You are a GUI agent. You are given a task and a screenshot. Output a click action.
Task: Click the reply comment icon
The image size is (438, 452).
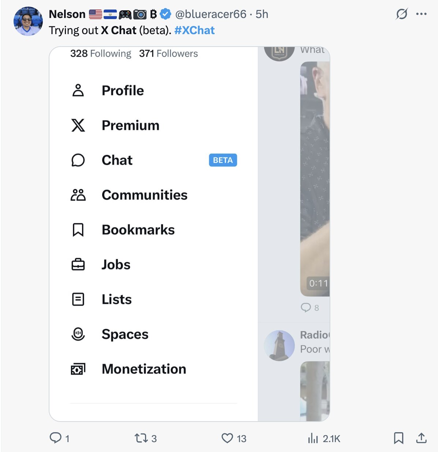pyautogui.click(x=56, y=438)
